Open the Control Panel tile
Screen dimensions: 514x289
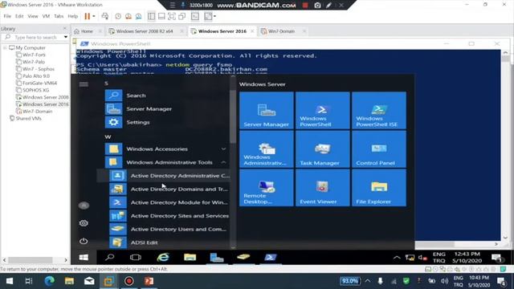pos(379,149)
